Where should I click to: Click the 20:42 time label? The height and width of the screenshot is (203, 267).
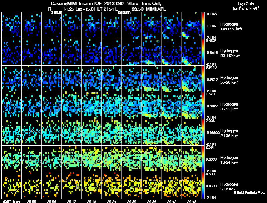172,202
